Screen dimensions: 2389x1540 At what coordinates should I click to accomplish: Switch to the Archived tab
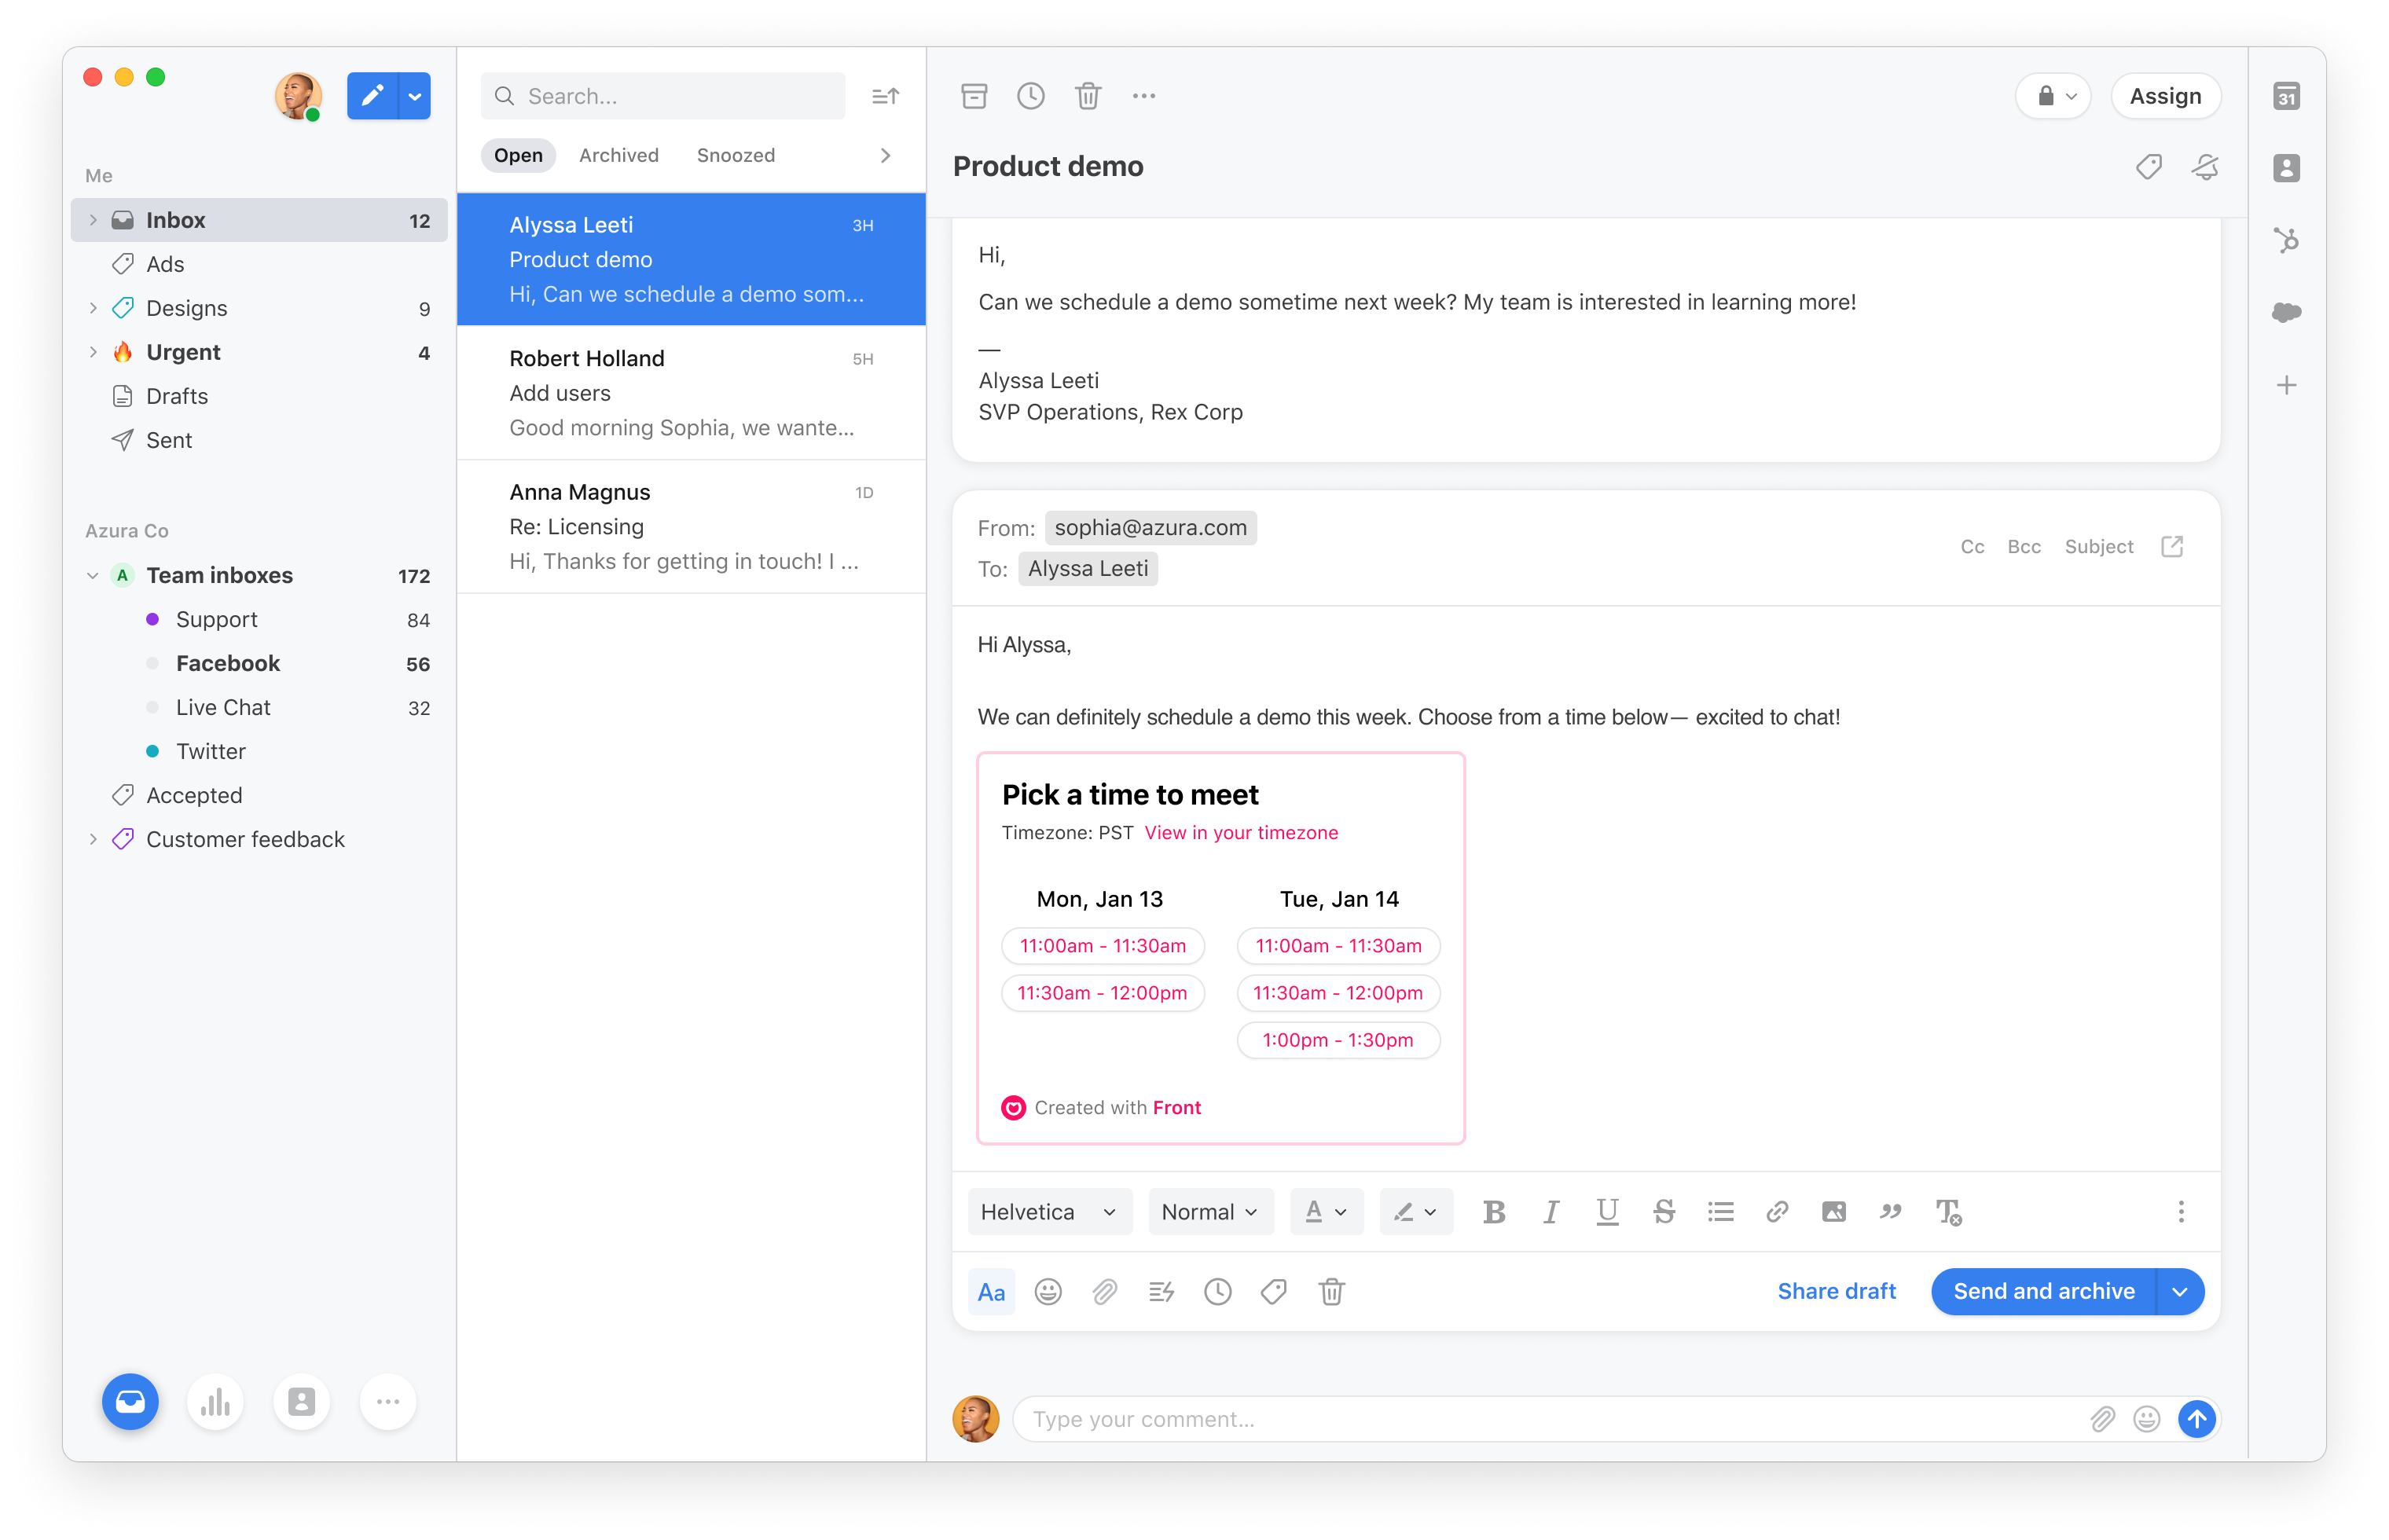(619, 155)
